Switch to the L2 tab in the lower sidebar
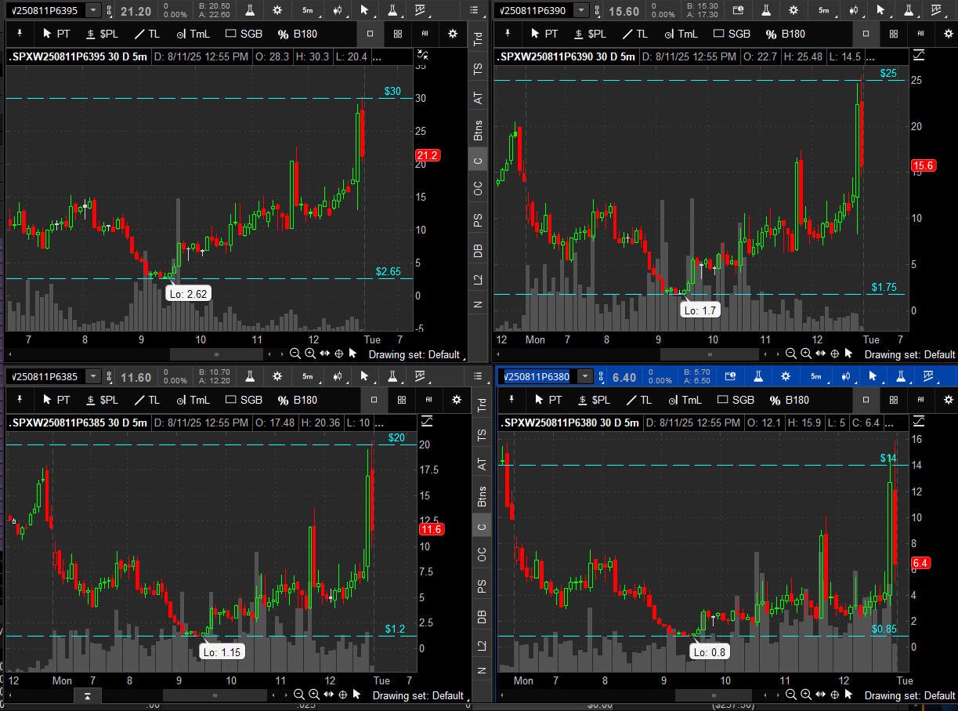The width and height of the screenshot is (958, 711). click(x=482, y=644)
